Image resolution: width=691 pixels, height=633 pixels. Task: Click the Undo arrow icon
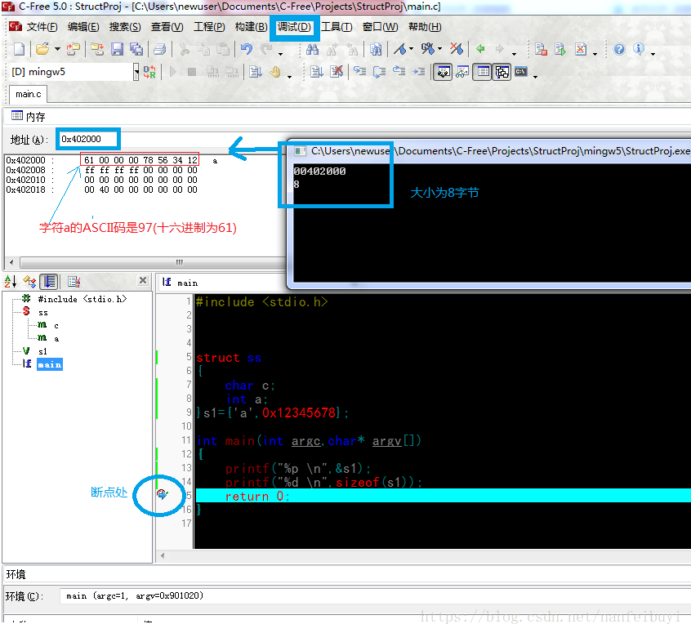pos(247,49)
